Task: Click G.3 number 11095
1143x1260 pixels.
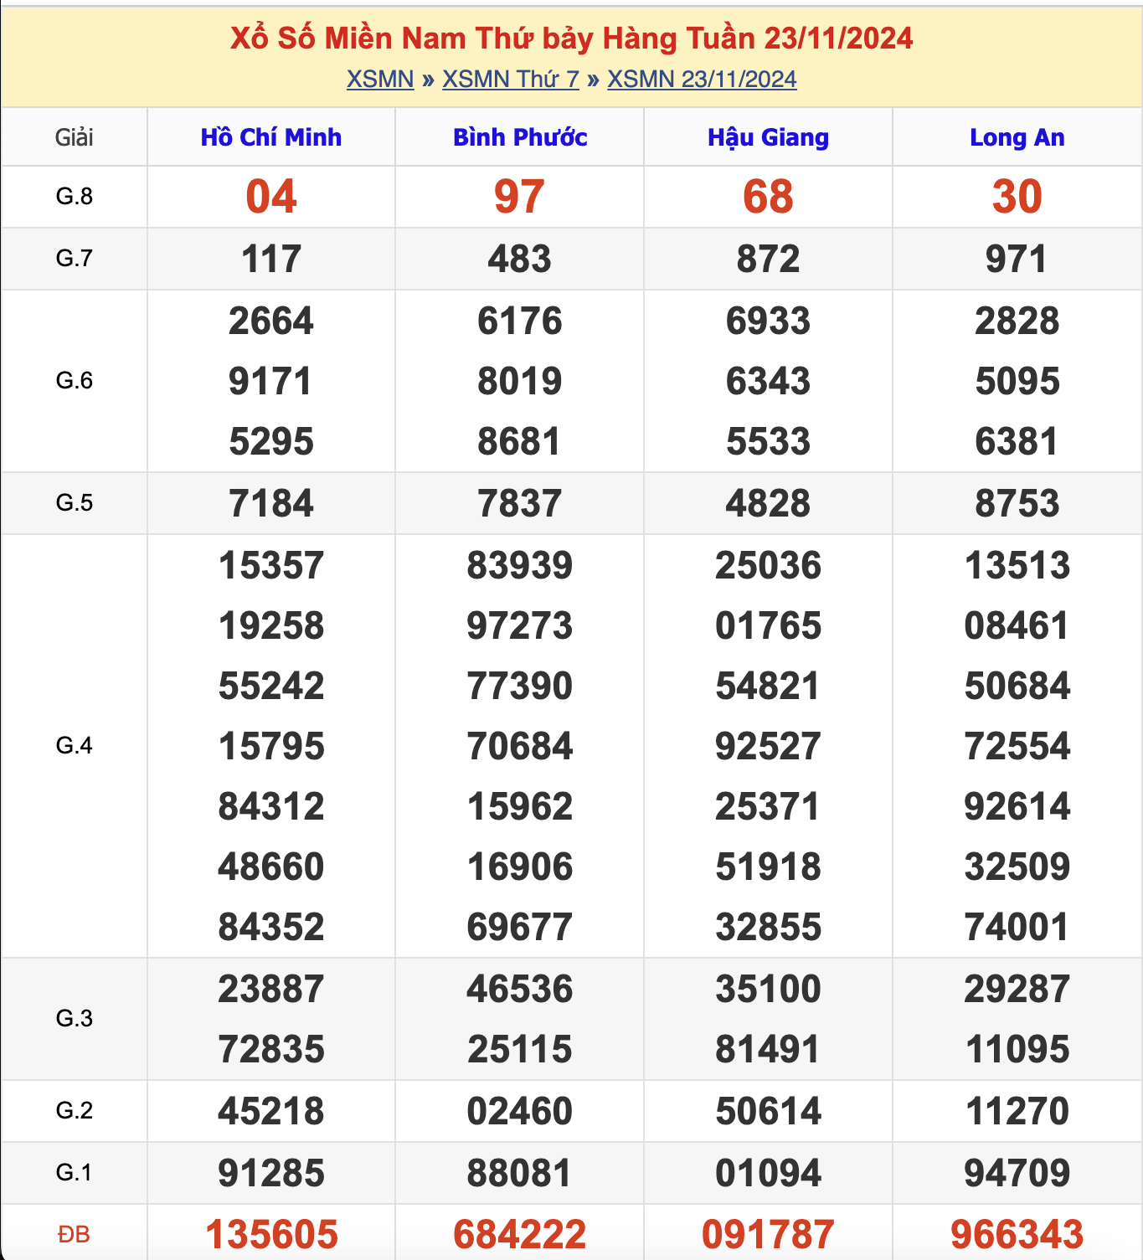Action: [x=1017, y=1049]
